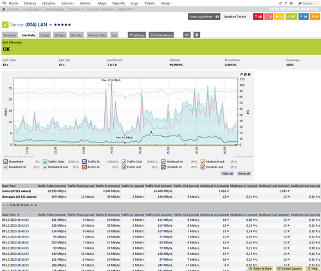Click the green sensor status check icon

click(x=5, y=25)
